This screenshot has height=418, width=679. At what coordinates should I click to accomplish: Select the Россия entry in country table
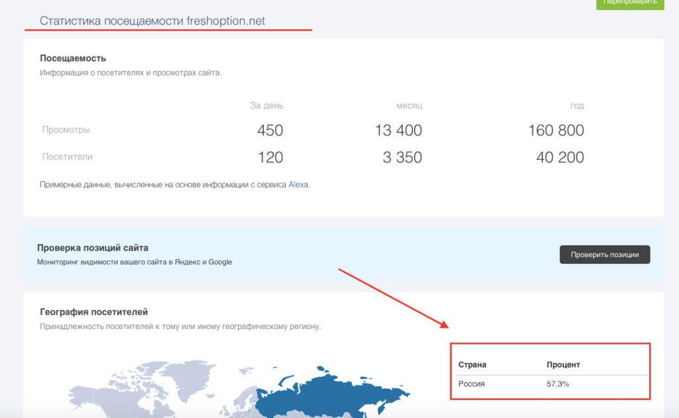(471, 384)
